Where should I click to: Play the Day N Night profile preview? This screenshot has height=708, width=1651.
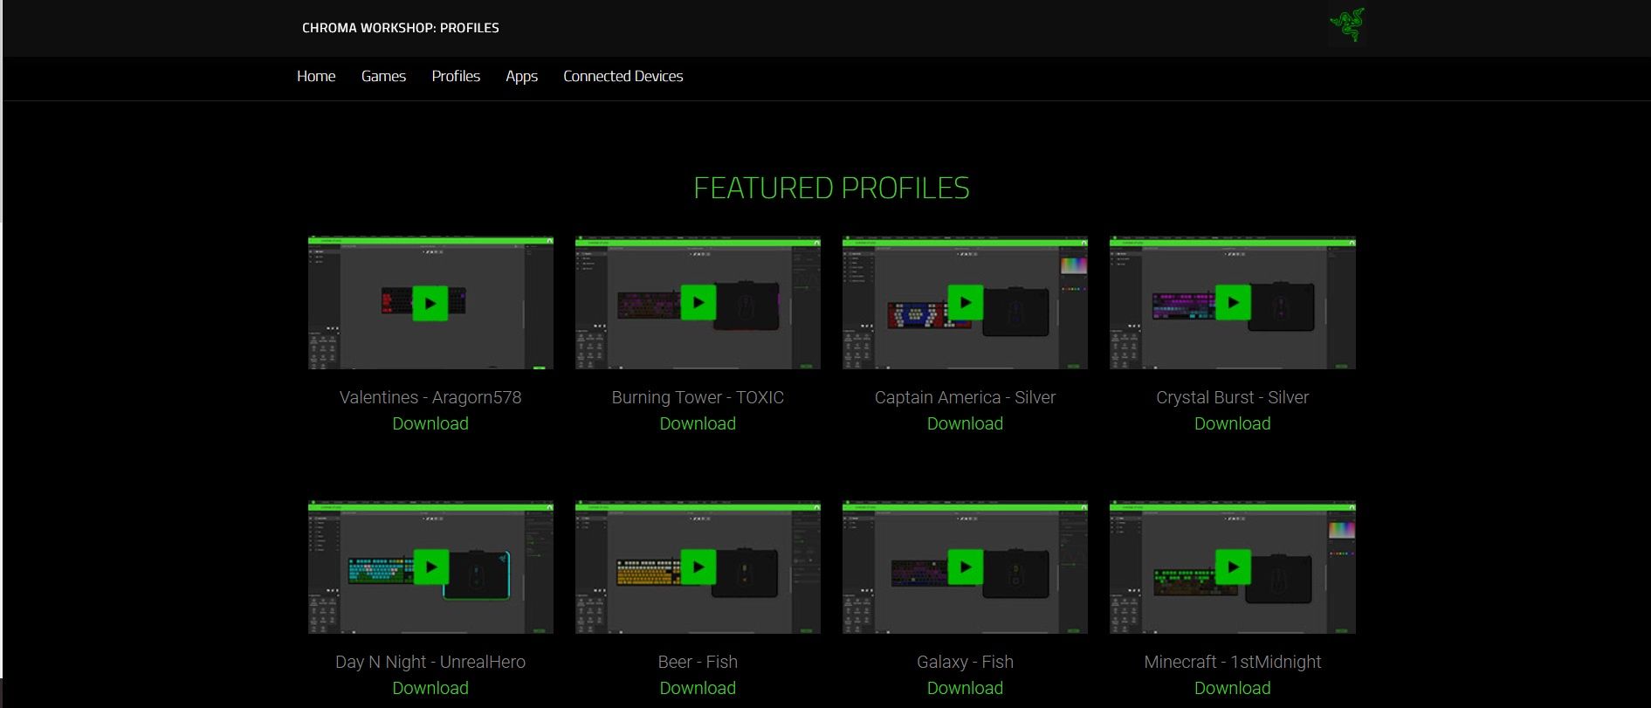pyautogui.click(x=430, y=567)
